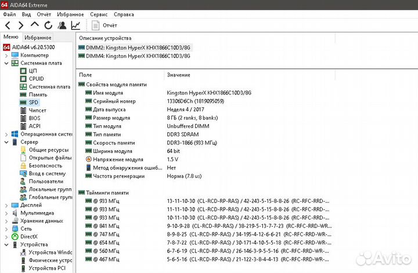Click the Windows logo icon in tree

[x=15, y=134]
